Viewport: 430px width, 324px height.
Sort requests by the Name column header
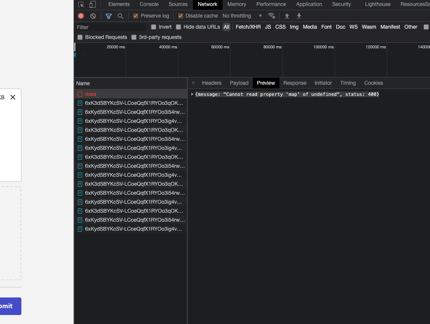click(x=130, y=83)
